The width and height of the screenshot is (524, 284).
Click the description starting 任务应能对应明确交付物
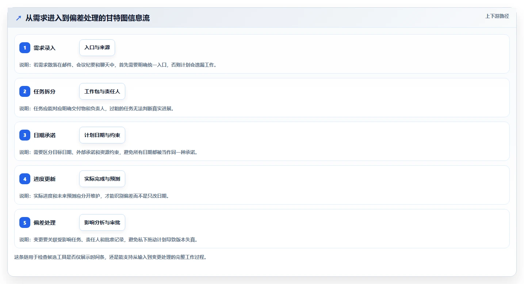coord(96,109)
